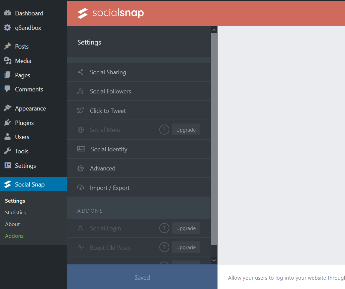
Task: Select the Click to Tweet bird icon
Action: 80,111
